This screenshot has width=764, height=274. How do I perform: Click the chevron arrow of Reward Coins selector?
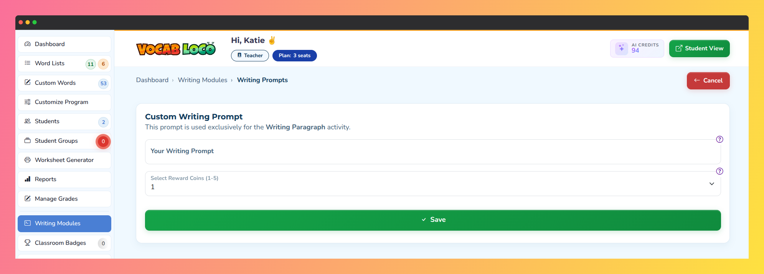712,184
